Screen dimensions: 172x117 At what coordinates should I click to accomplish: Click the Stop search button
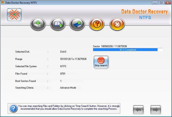(x=101, y=62)
